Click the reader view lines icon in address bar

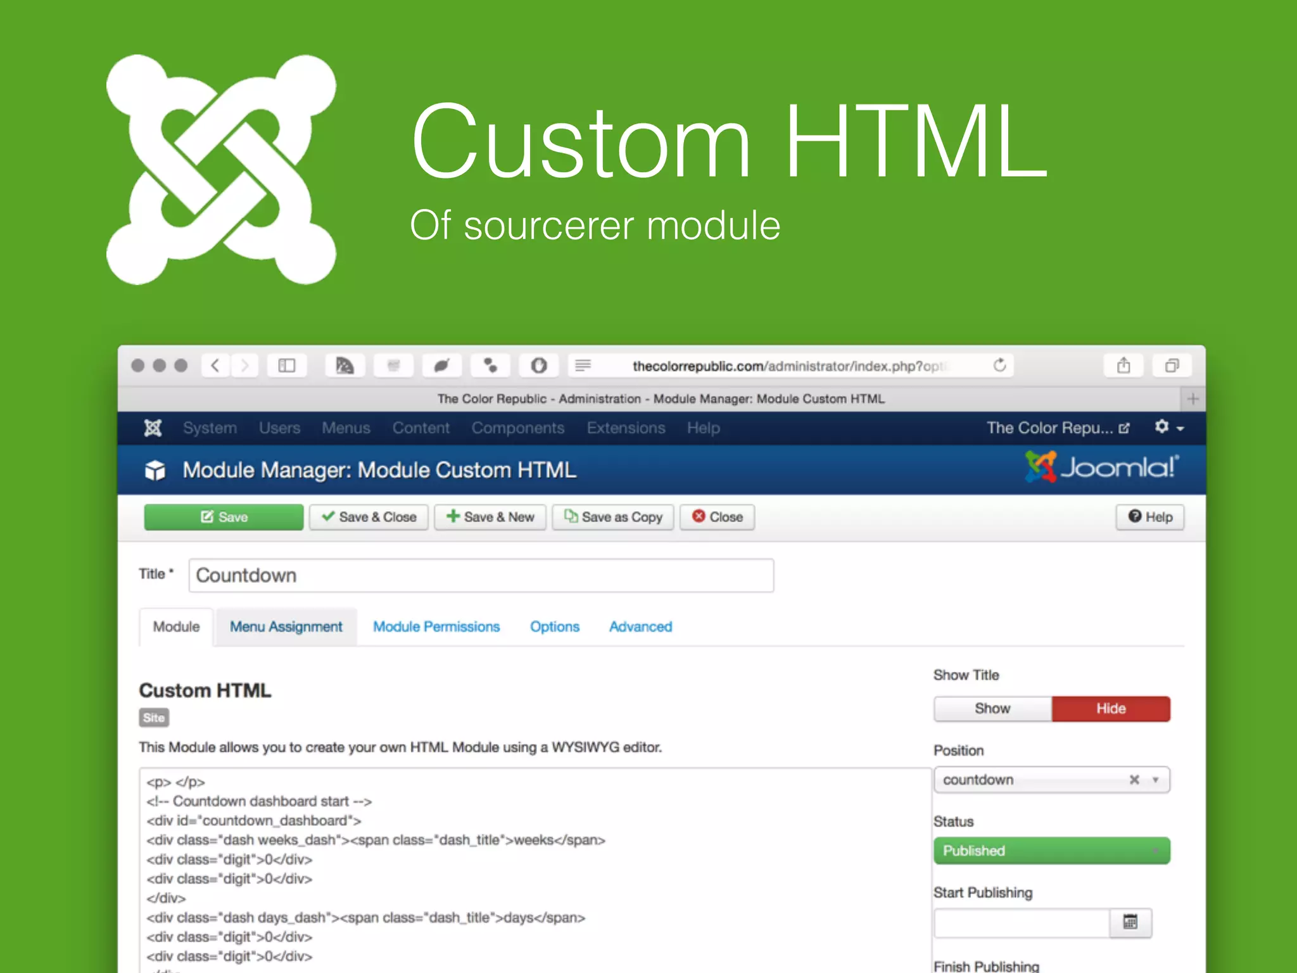click(583, 366)
